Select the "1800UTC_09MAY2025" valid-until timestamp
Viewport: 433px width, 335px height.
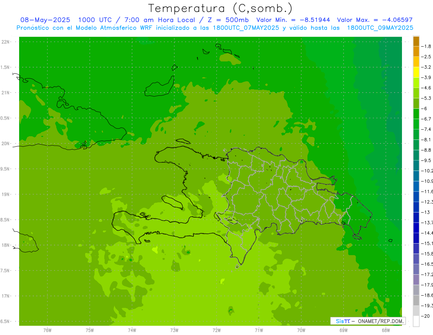380,28
